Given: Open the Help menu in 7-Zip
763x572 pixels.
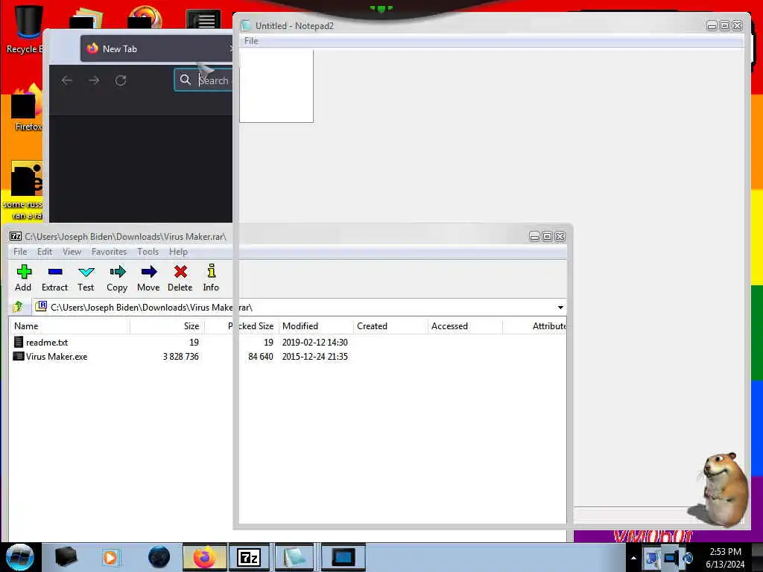Looking at the screenshot, I should [178, 252].
